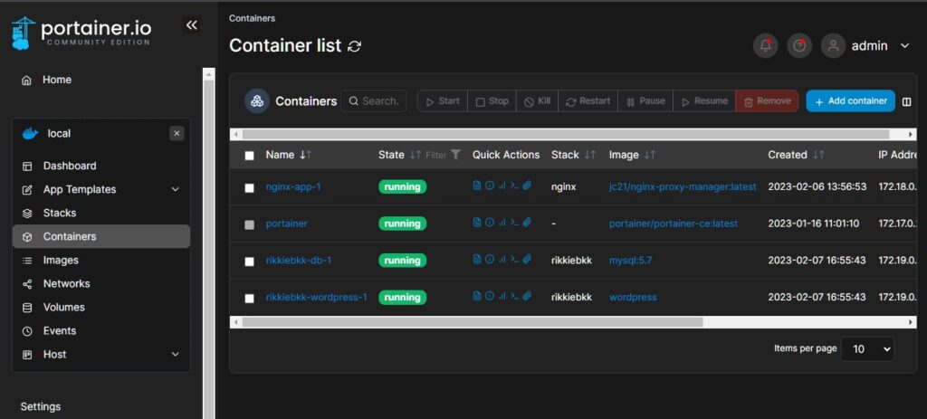Click the Kill button
Viewport: 927px width, 419px height.
pos(538,101)
